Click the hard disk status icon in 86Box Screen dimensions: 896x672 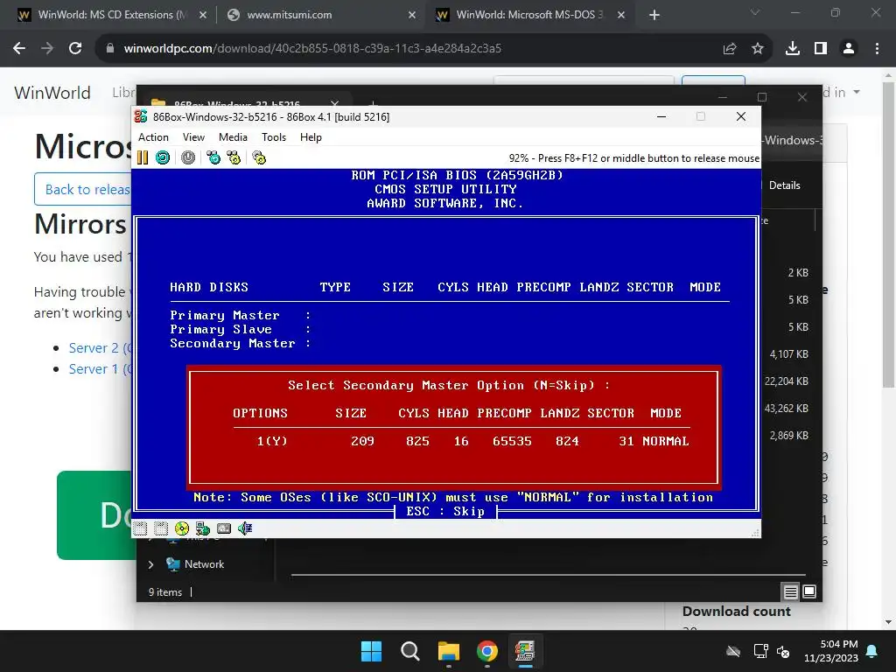pyautogui.click(x=223, y=528)
